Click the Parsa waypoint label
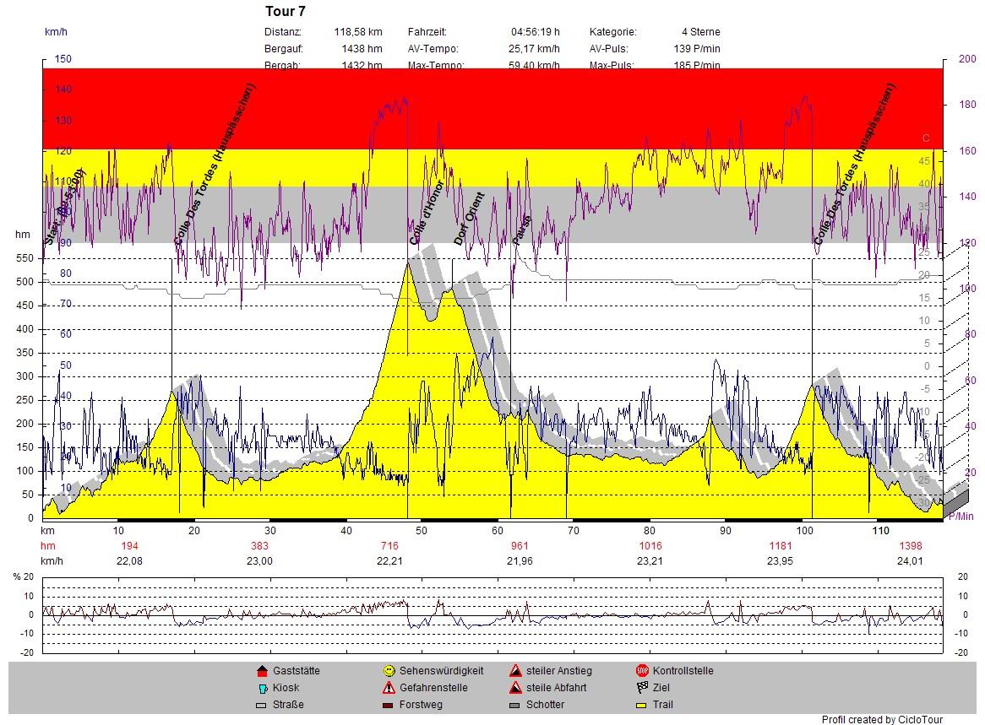 click(x=521, y=230)
